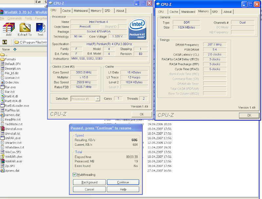Click the DRAM Frequency value field

tap(215, 44)
